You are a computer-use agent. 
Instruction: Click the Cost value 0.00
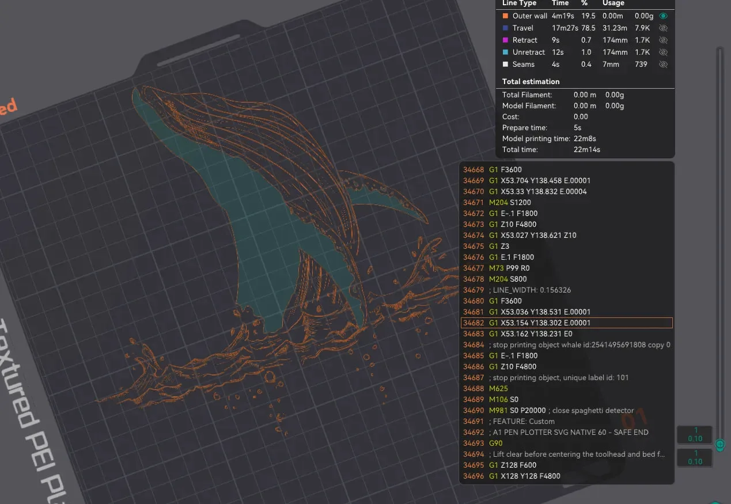click(581, 117)
